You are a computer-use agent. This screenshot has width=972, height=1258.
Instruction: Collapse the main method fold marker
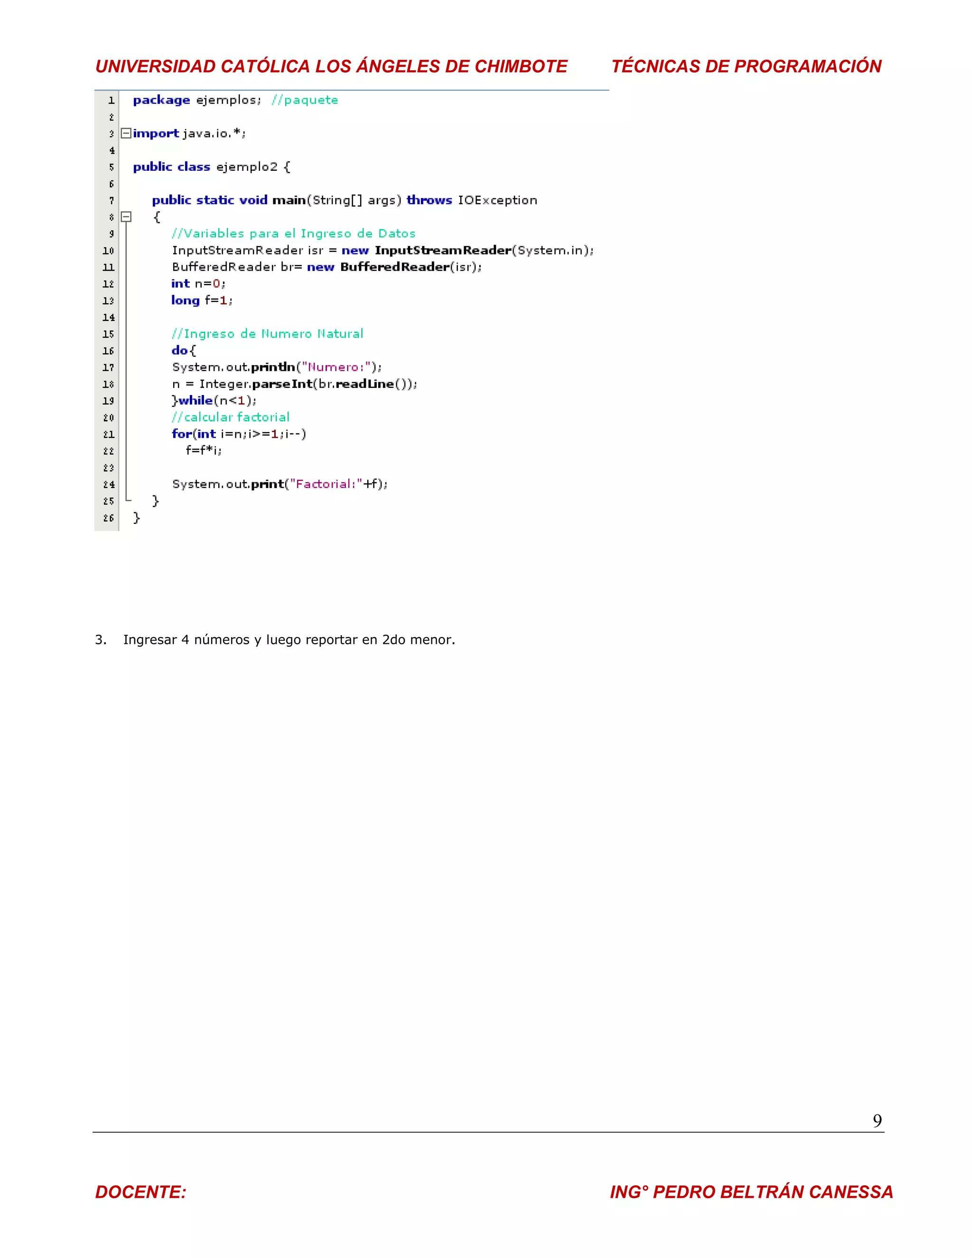click(125, 216)
